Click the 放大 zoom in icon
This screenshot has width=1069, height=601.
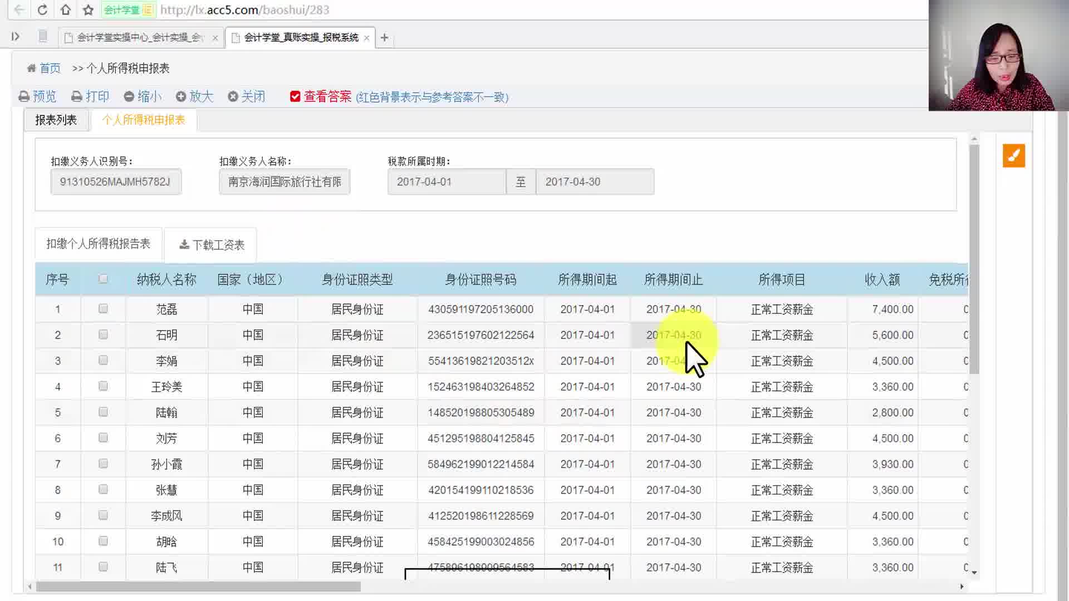[181, 96]
